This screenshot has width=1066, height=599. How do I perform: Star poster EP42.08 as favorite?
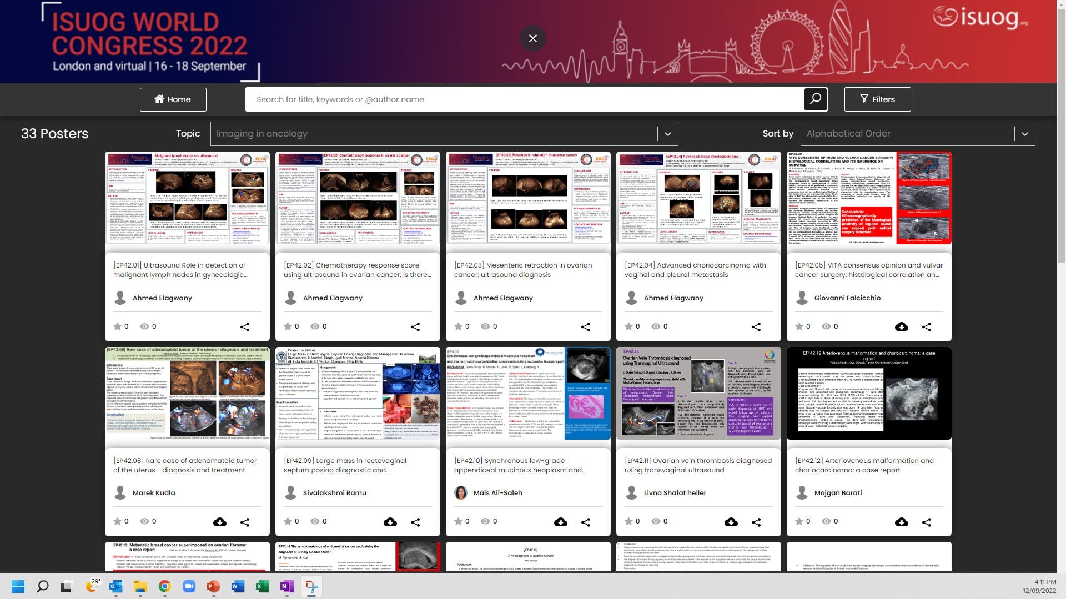coord(117,521)
